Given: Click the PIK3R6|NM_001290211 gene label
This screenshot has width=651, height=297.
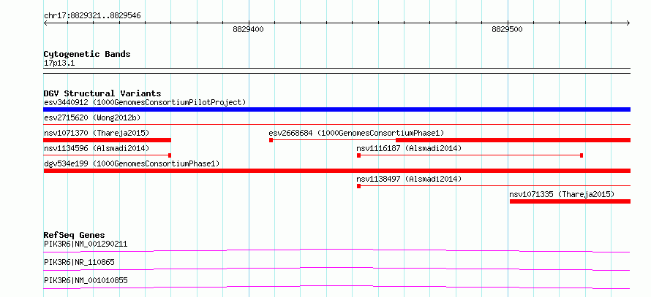Looking at the screenshot, I should [86, 244].
